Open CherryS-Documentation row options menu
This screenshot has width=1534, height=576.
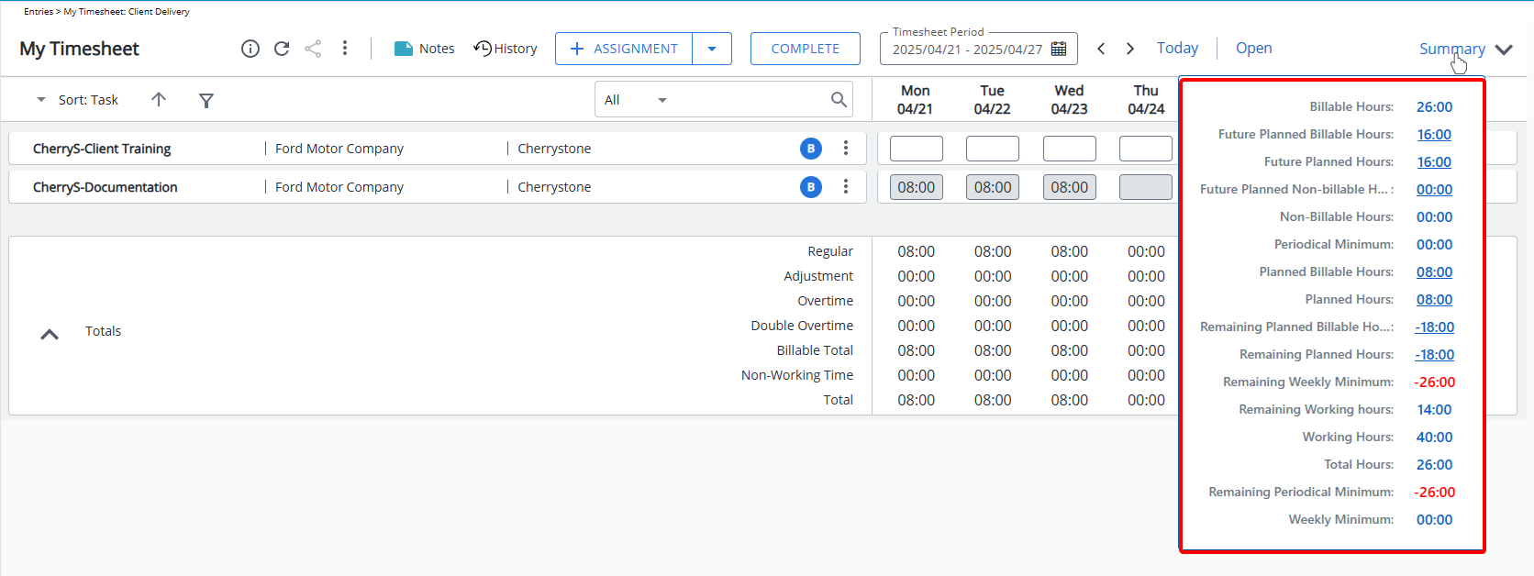click(x=846, y=186)
